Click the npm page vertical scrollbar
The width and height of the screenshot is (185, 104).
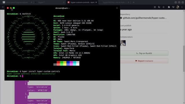pyautogui.click(x=184, y=58)
